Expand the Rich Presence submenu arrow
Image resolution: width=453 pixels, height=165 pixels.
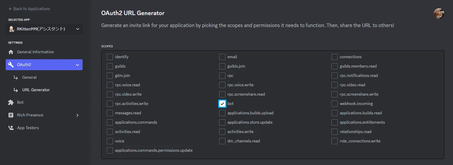[77, 115]
